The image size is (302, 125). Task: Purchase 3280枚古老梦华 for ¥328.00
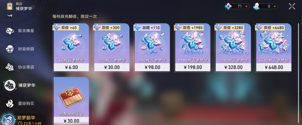[233, 47]
